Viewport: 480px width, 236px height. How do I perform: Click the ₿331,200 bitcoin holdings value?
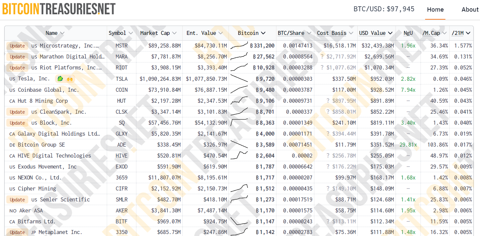coord(262,46)
